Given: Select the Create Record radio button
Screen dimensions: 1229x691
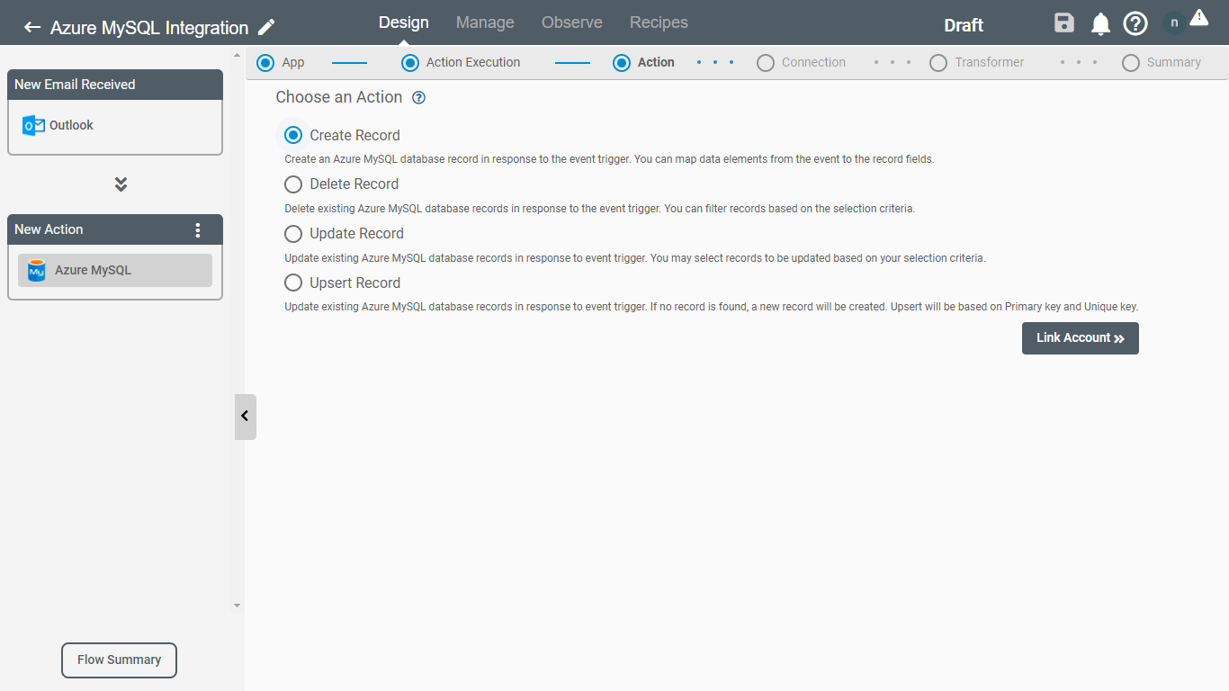Looking at the screenshot, I should coord(293,135).
